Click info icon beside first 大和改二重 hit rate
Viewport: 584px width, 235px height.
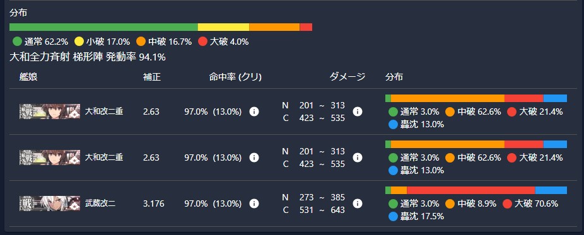pyautogui.click(x=254, y=112)
